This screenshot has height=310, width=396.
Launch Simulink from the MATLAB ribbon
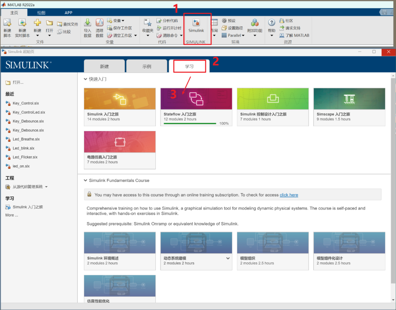pyautogui.click(x=196, y=26)
